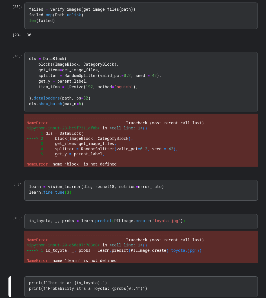Click the line dls.show_batch(max_n=6)
The height and width of the screenshot is (298, 266).
coord(56,103)
